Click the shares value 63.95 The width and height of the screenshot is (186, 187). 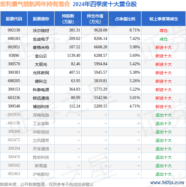tap(76, 81)
